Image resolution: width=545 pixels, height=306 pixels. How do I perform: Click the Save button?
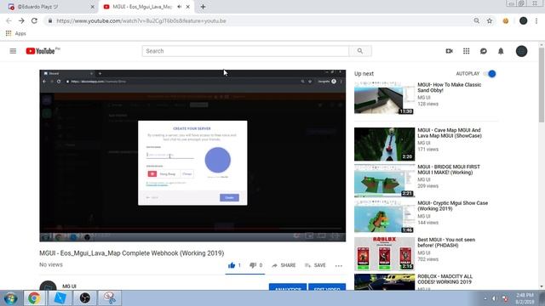point(315,265)
